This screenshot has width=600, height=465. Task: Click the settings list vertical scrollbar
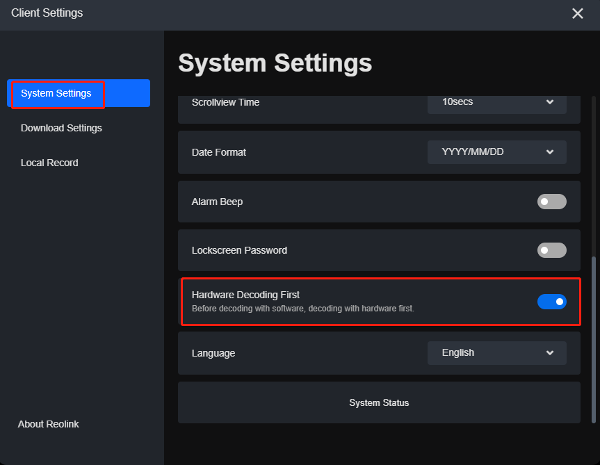click(x=594, y=340)
